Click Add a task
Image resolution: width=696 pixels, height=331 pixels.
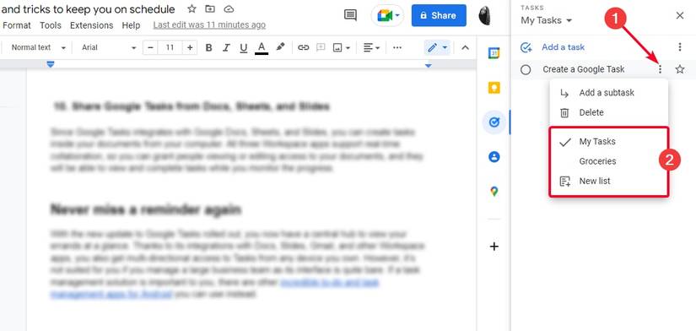pyautogui.click(x=553, y=47)
